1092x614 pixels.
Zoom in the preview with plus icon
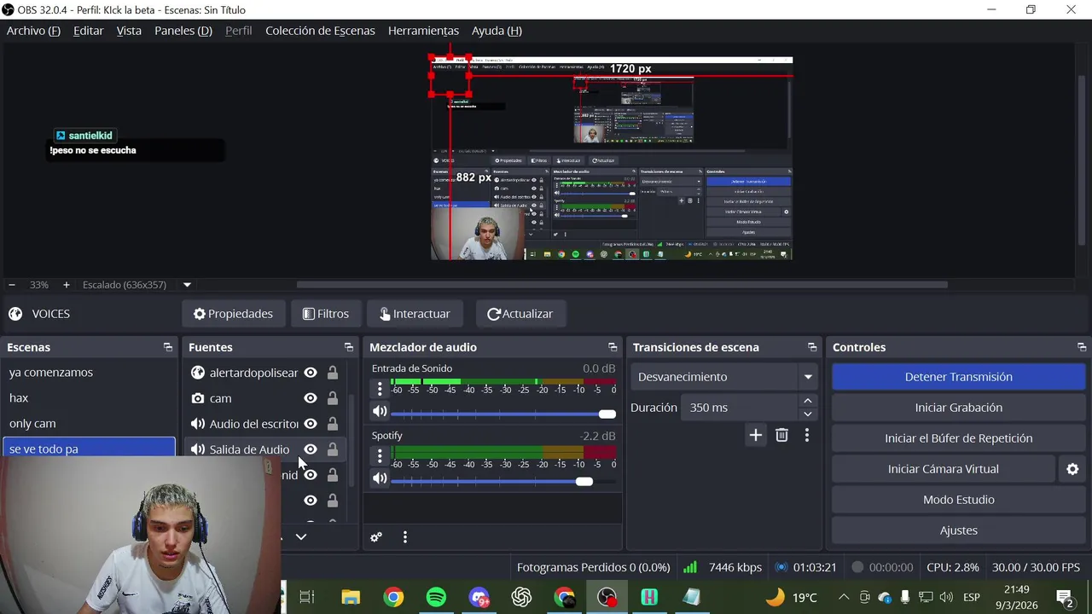tap(66, 285)
